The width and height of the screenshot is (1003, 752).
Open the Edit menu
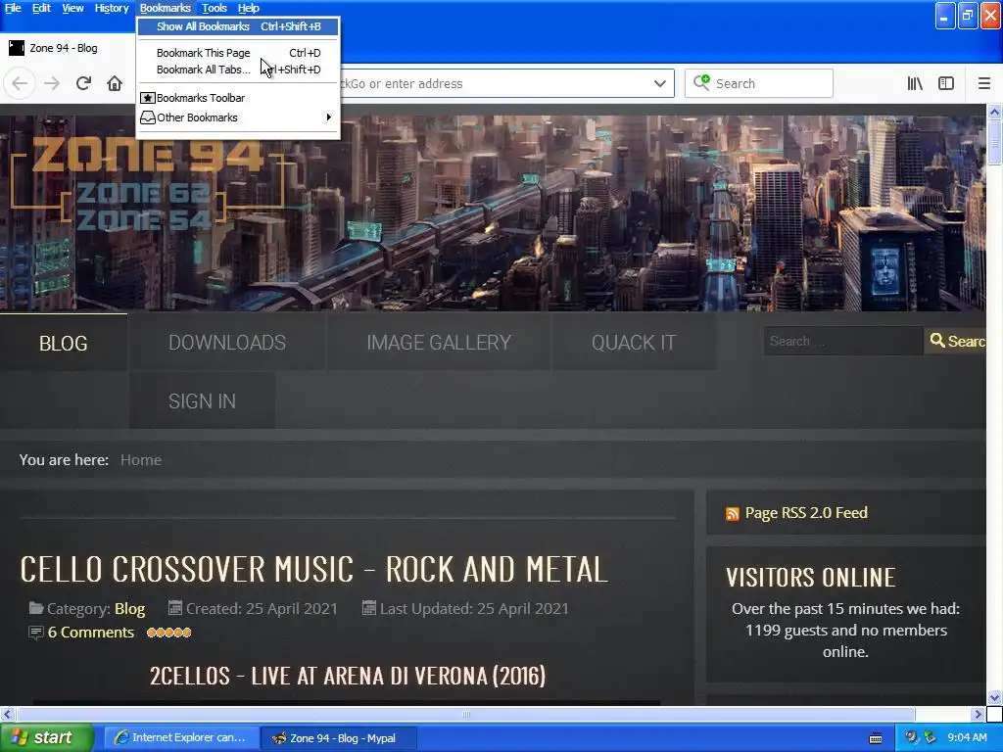click(41, 8)
